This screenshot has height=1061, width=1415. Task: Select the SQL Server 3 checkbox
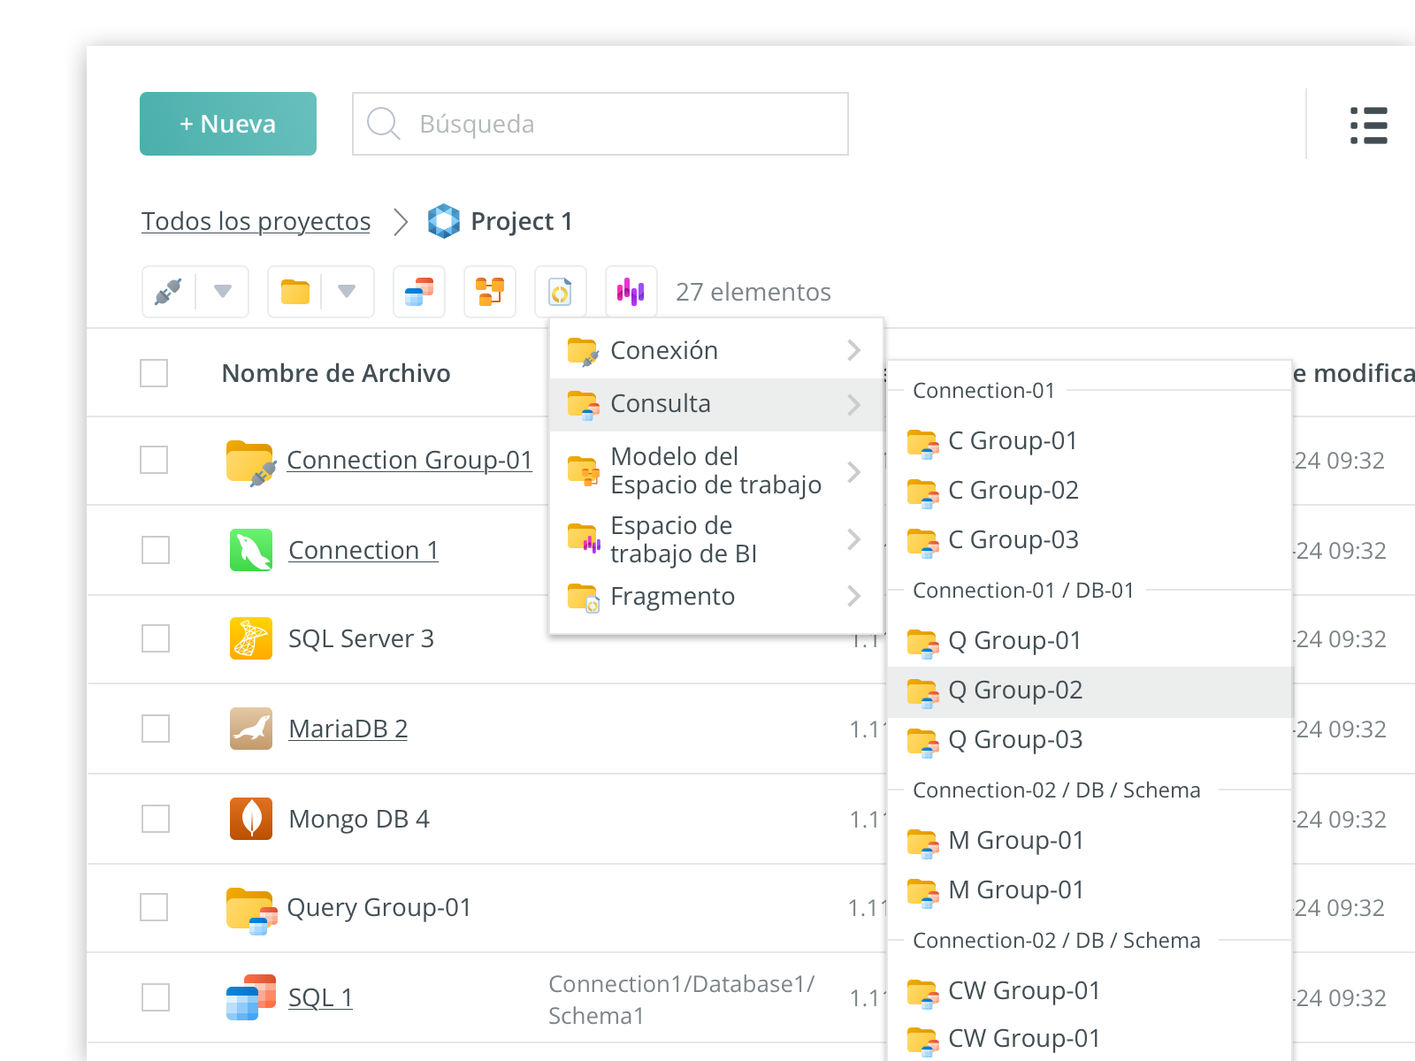[x=156, y=638]
